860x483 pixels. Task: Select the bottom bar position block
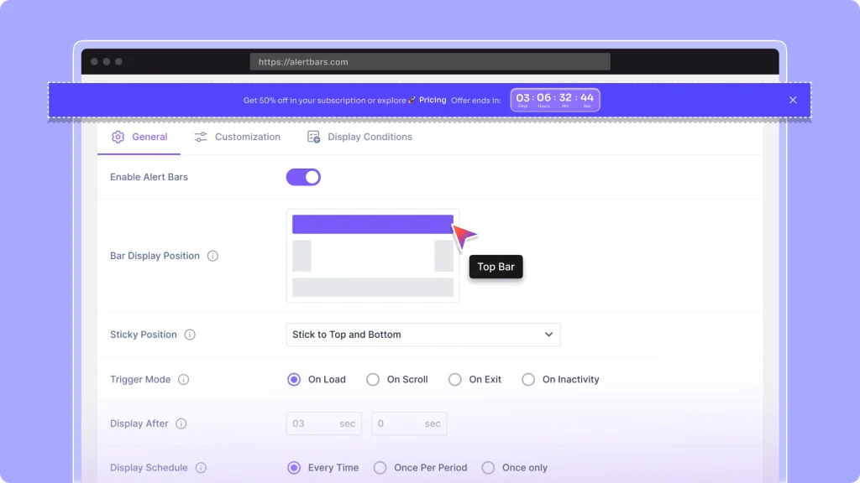tap(372, 288)
